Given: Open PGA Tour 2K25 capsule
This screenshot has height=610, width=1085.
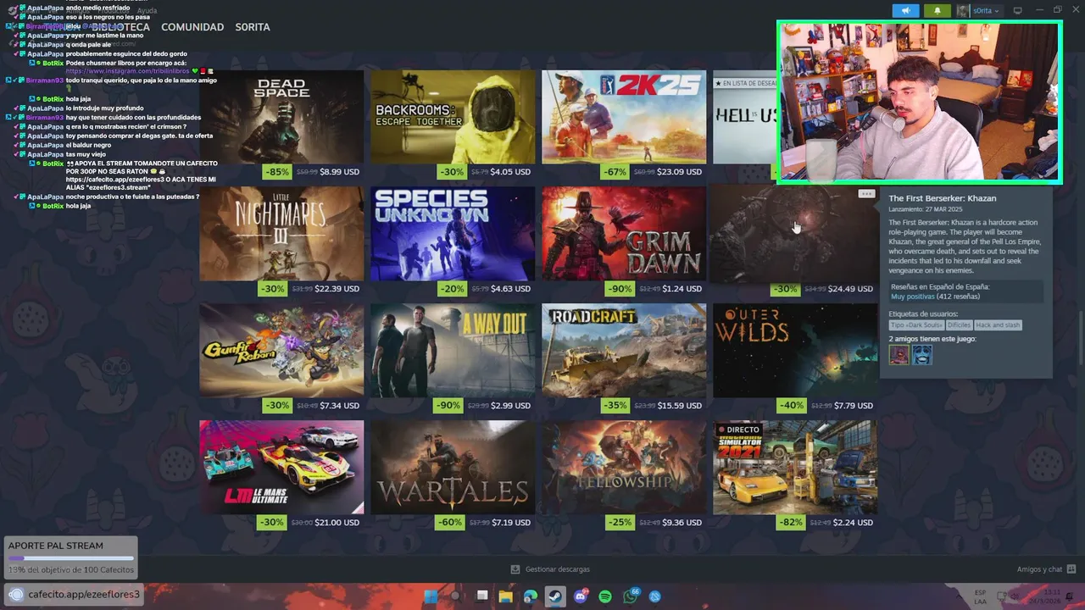Looking at the screenshot, I should [x=624, y=117].
